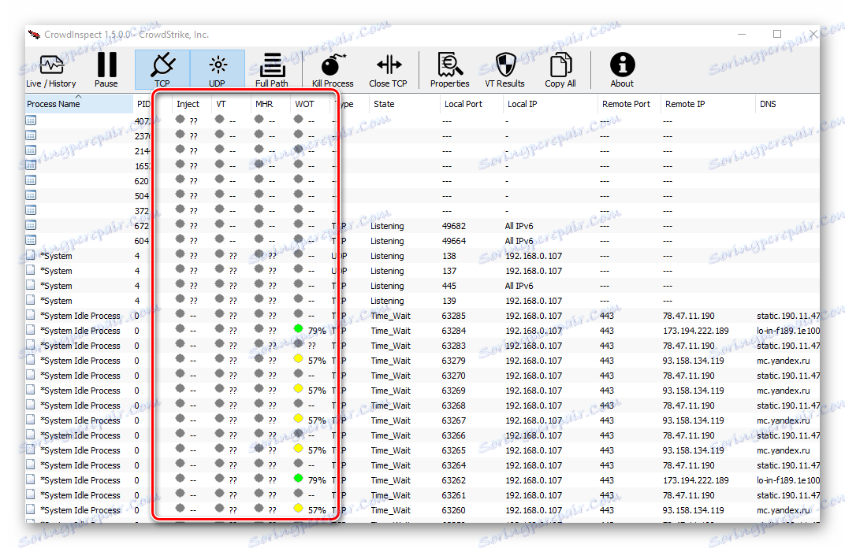845x548 pixels.
Task: Sort by the MHR column header
Action: [270, 104]
